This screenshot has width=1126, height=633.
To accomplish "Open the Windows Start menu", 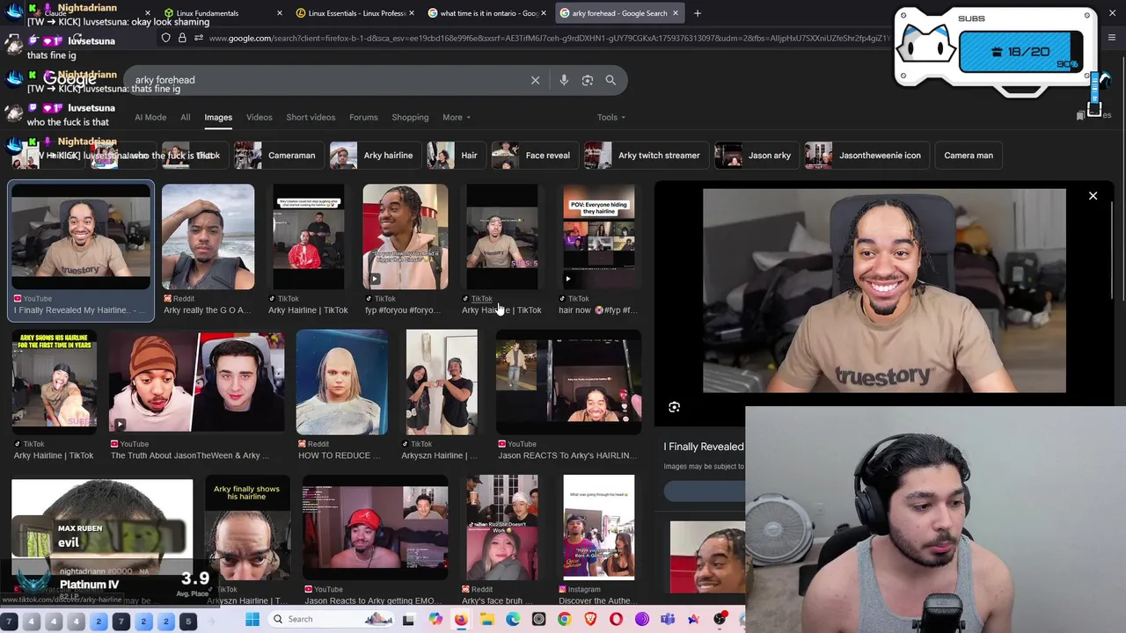I will pyautogui.click(x=252, y=619).
